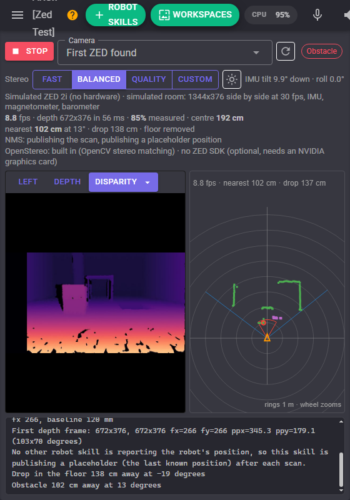Toggle the Obstacle indicator chip
350x500 pixels.
coord(322,51)
